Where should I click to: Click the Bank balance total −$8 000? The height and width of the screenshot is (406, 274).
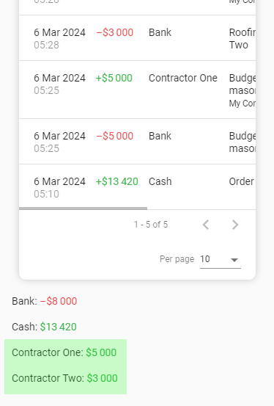59,301
